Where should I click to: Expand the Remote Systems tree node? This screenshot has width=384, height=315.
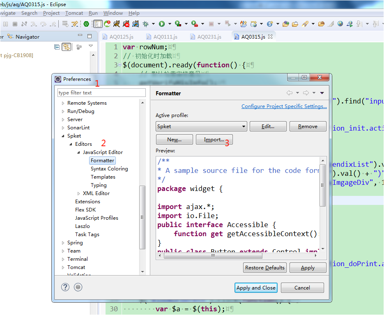click(x=63, y=103)
